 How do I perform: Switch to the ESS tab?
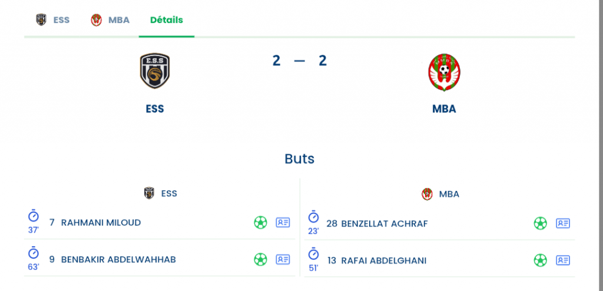point(53,20)
